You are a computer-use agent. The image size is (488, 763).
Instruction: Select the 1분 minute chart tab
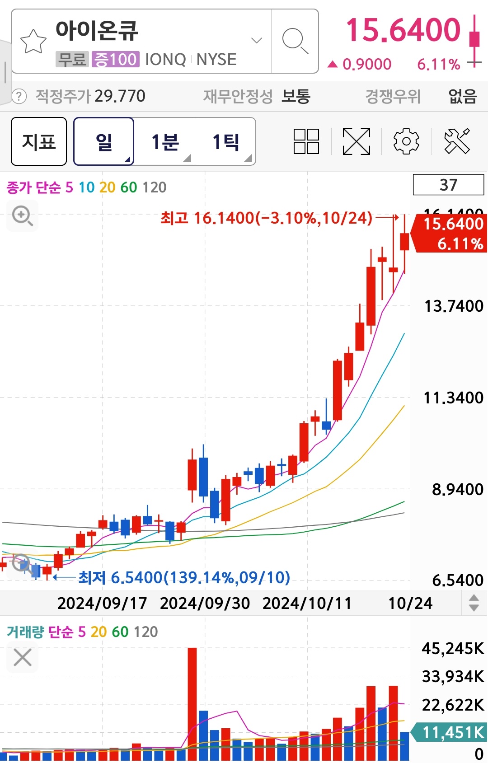coord(165,141)
